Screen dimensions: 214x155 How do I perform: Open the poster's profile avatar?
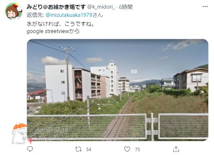click(x=14, y=11)
